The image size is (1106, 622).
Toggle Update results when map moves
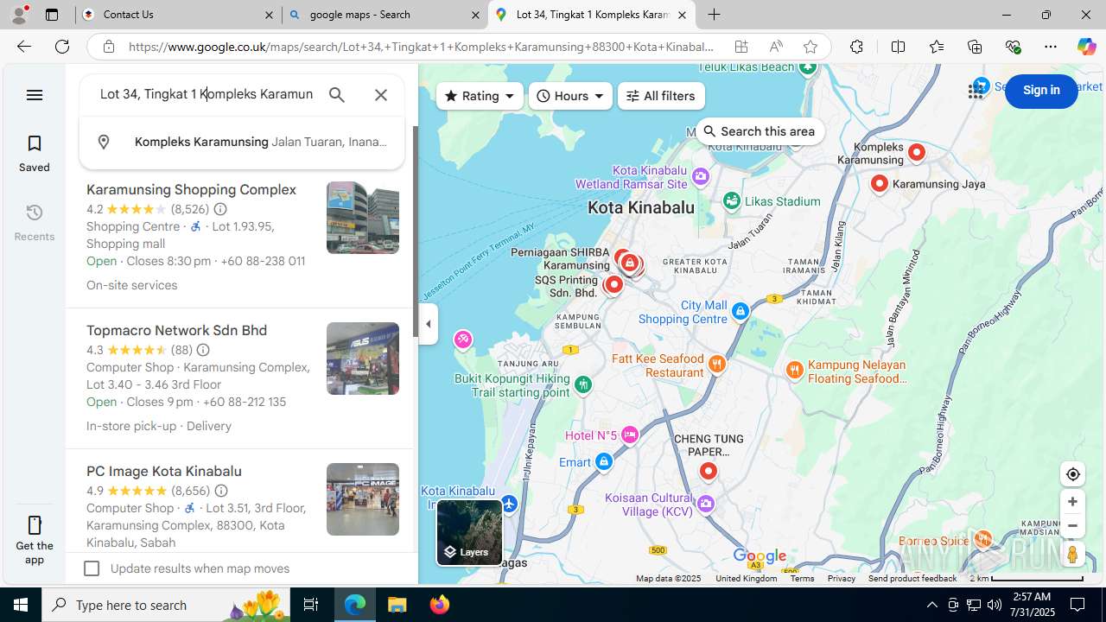92,568
